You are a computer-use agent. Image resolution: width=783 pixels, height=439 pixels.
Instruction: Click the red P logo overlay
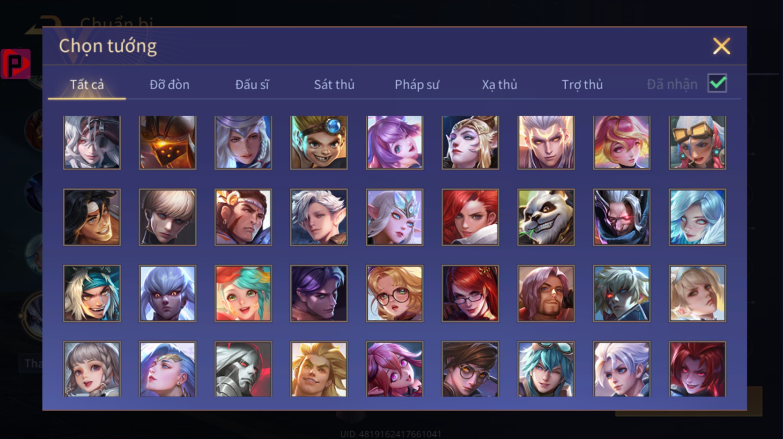point(16,64)
